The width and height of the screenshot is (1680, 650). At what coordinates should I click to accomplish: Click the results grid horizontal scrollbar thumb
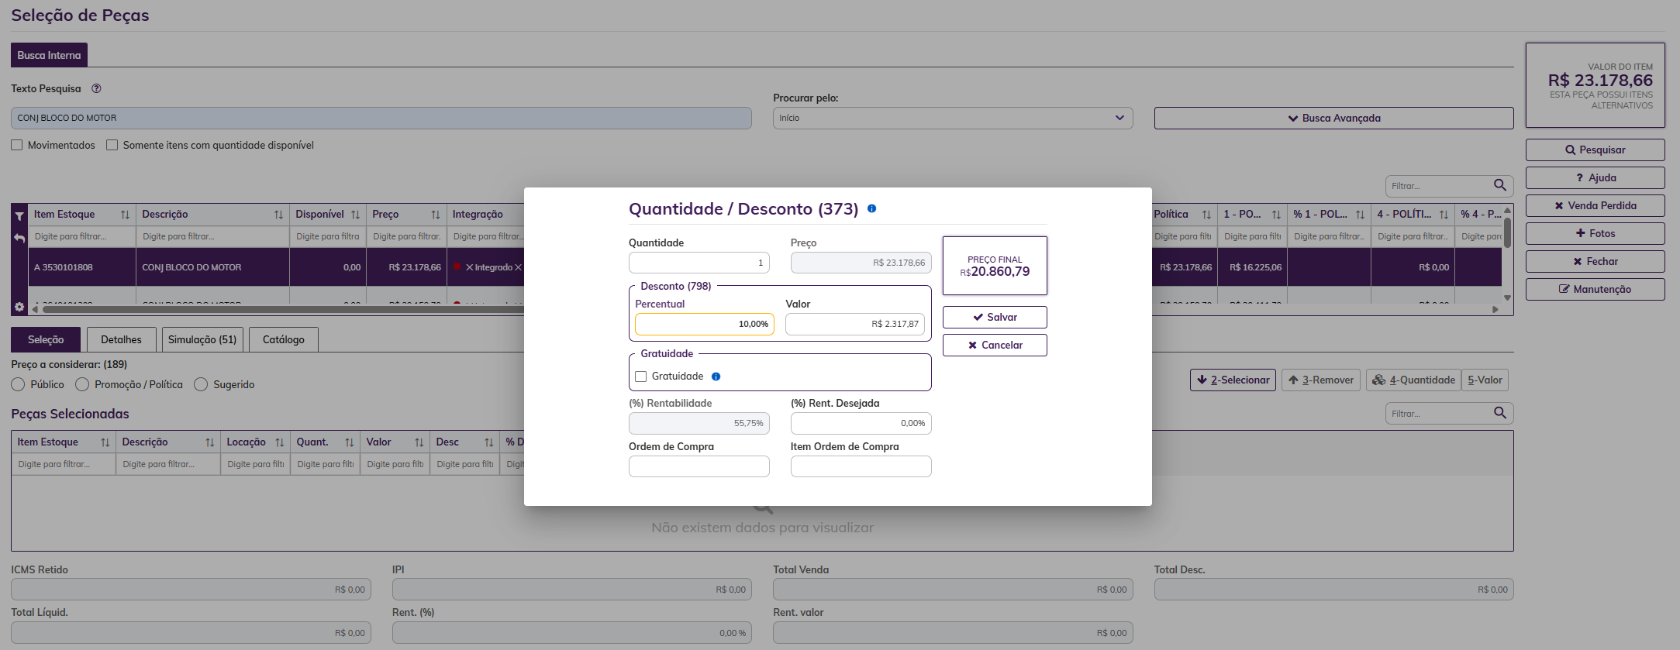tap(284, 309)
